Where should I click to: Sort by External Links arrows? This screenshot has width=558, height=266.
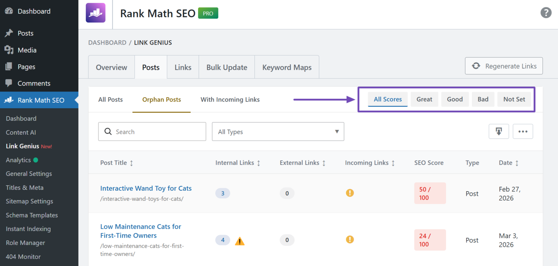point(324,163)
